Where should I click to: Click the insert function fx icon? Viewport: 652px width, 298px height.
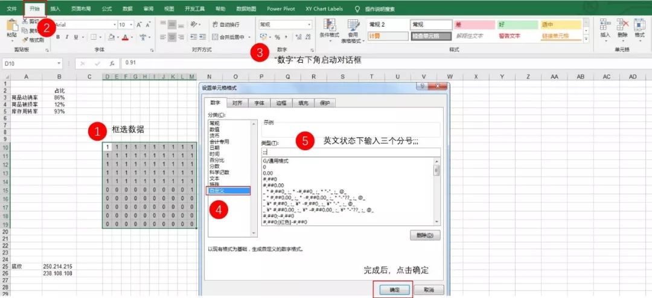[x=112, y=63]
